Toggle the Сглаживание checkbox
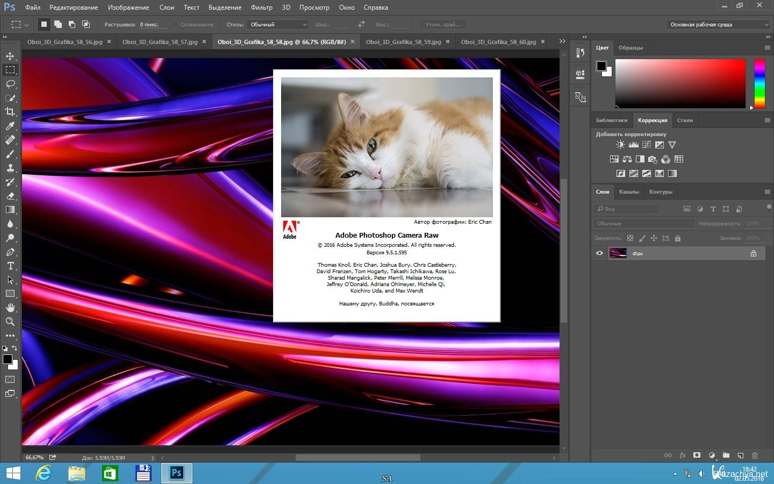The image size is (774, 484). click(x=175, y=24)
